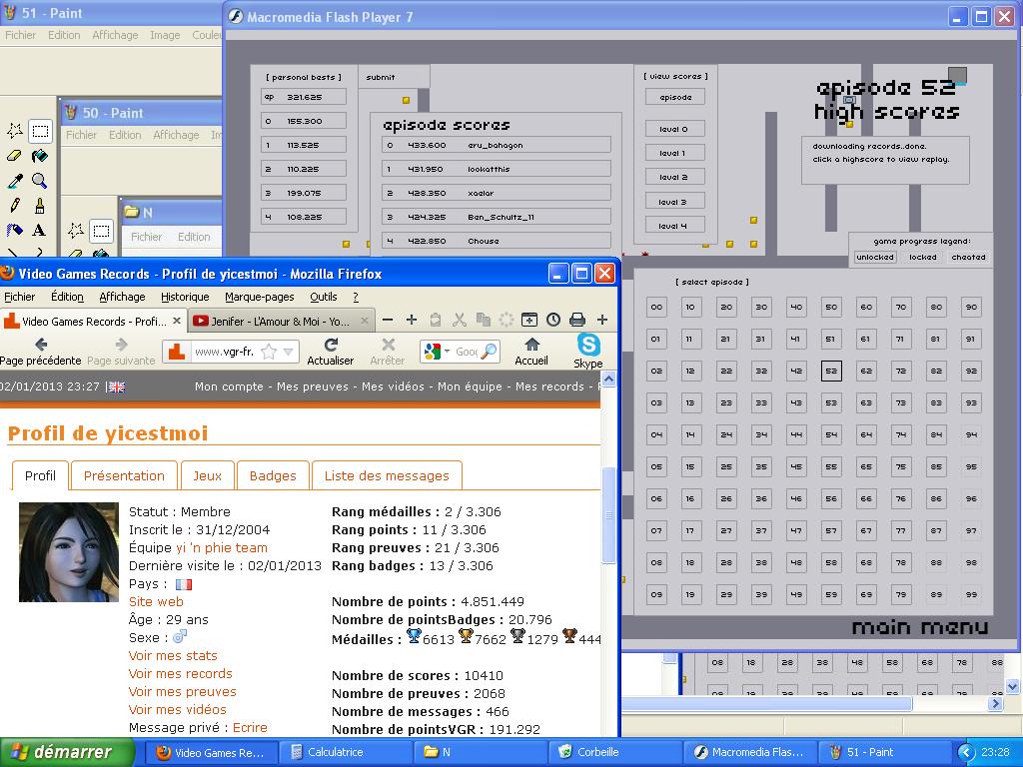
Task: Select the Airbrush spray tool in Paint
Action: pos(15,231)
